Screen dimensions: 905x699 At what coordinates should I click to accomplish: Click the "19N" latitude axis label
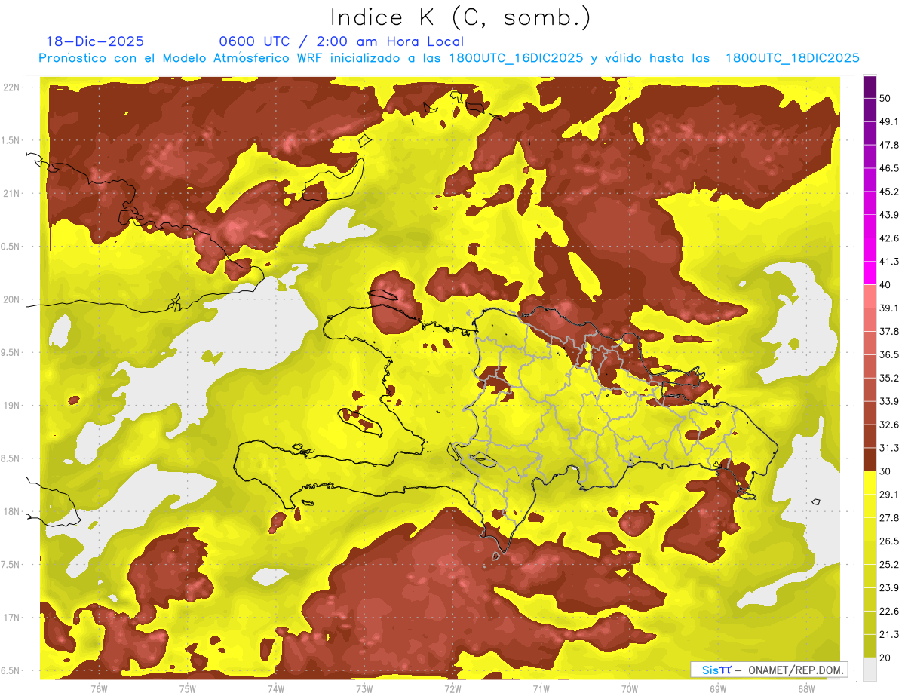[12, 405]
